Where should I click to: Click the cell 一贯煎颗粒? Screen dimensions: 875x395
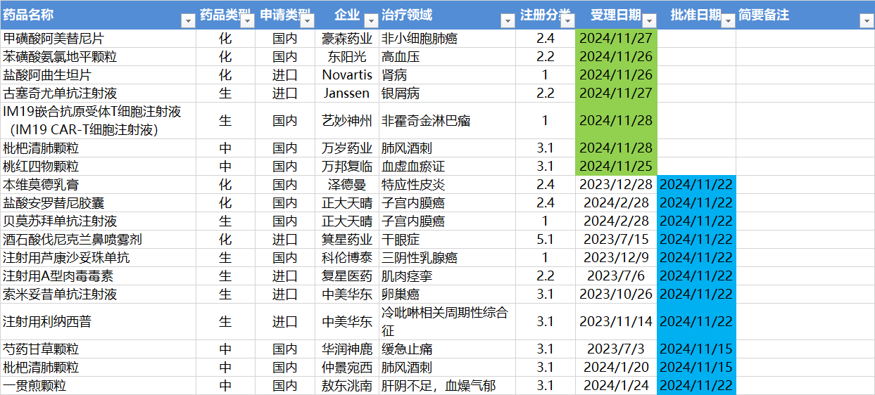(98, 386)
